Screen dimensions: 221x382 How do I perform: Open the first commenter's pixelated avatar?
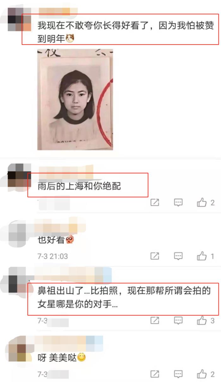pyautogui.click(x=19, y=19)
